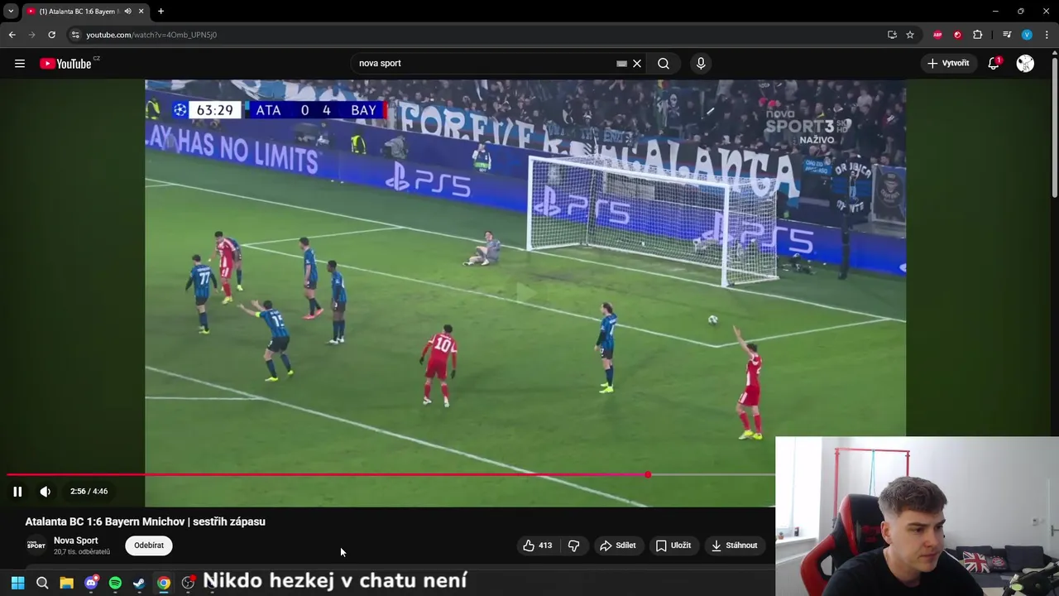Click the 413 likes count
Image resolution: width=1059 pixels, height=596 pixels.
coord(545,546)
